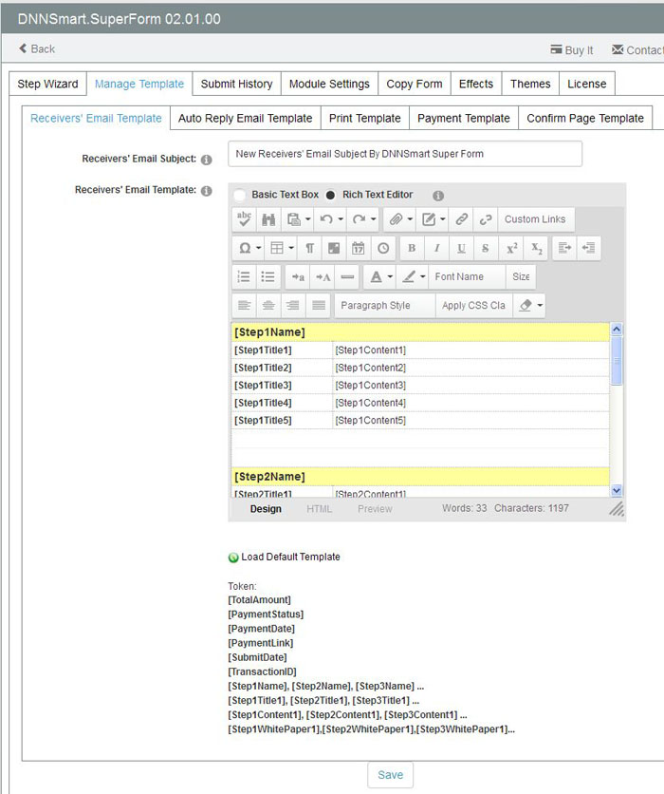Select the Rich Text Editor option
664x794 pixels.
coord(330,195)
